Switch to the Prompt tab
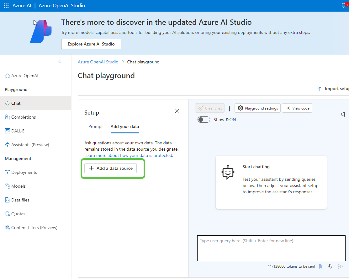The image size is (349, 279). click(96, 126)
